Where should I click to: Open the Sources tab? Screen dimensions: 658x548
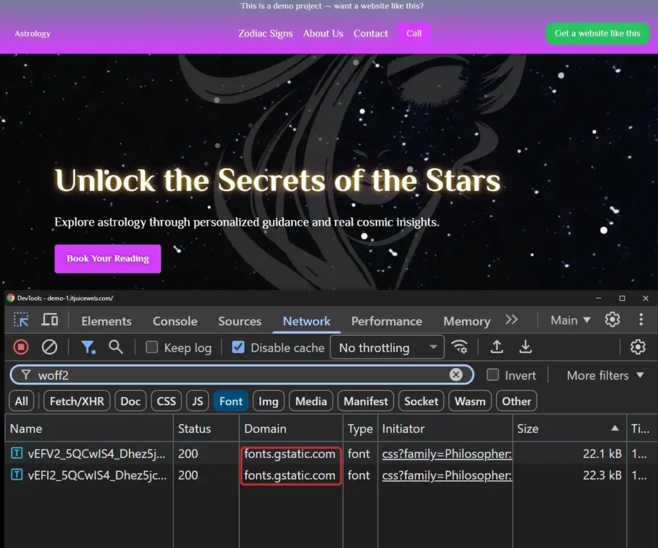[x=240, y=321]
